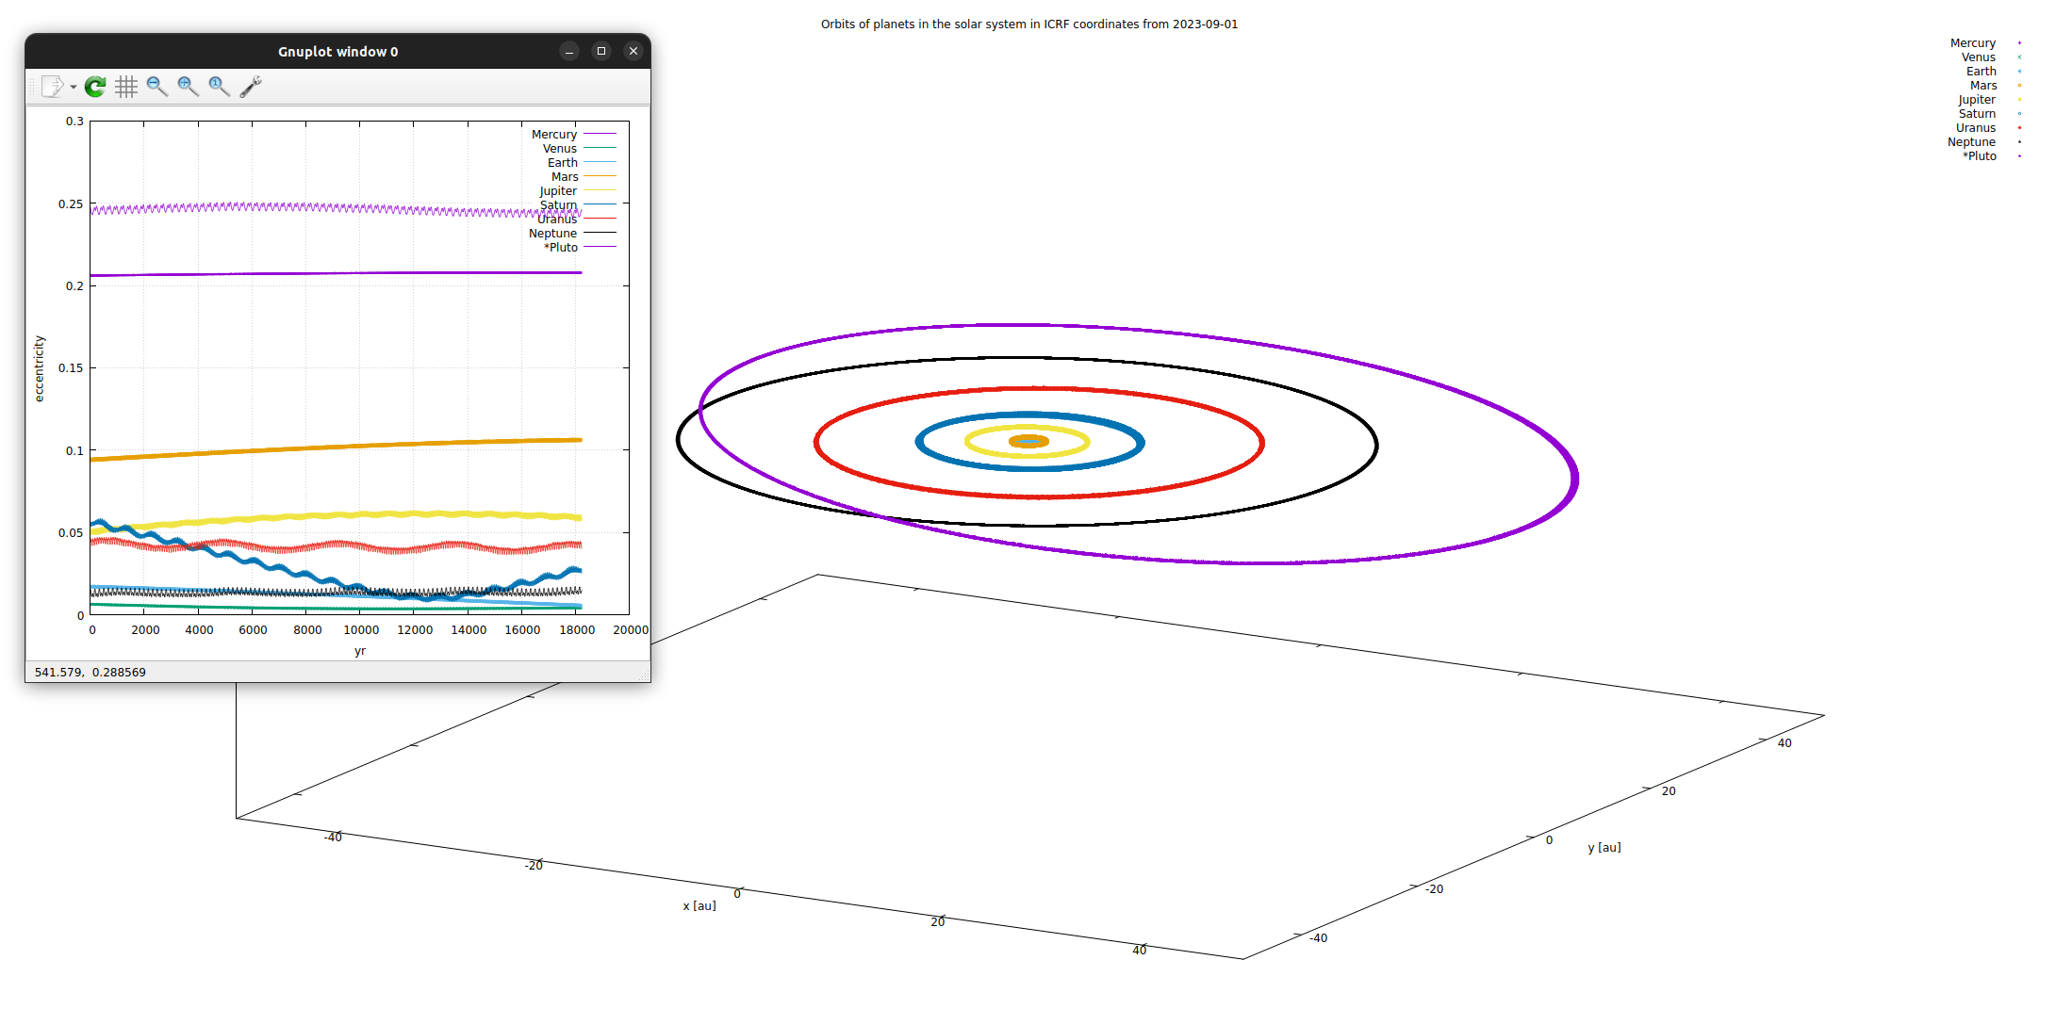Click the export plot icon
Image resolution: width=2056 pixels, height=1025 pixels.
(52, 87)
